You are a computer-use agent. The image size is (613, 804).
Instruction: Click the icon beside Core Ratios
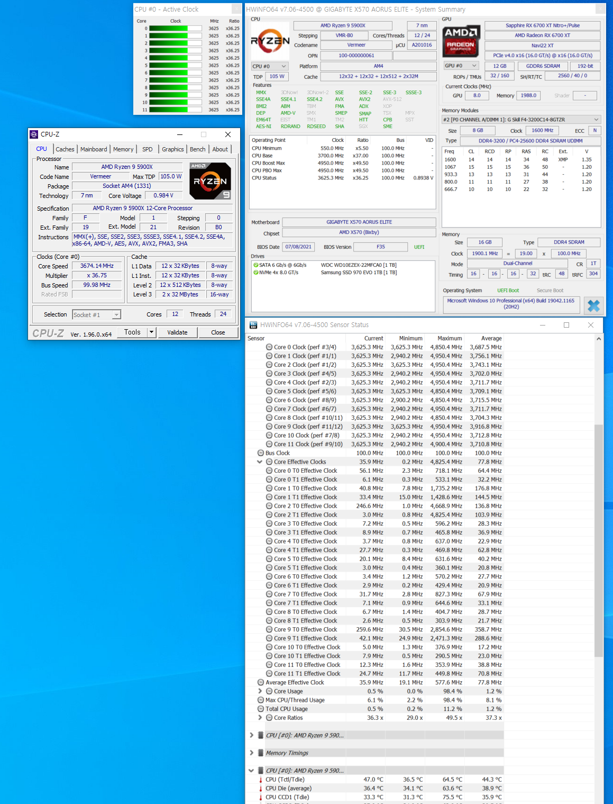pos(269,718)
